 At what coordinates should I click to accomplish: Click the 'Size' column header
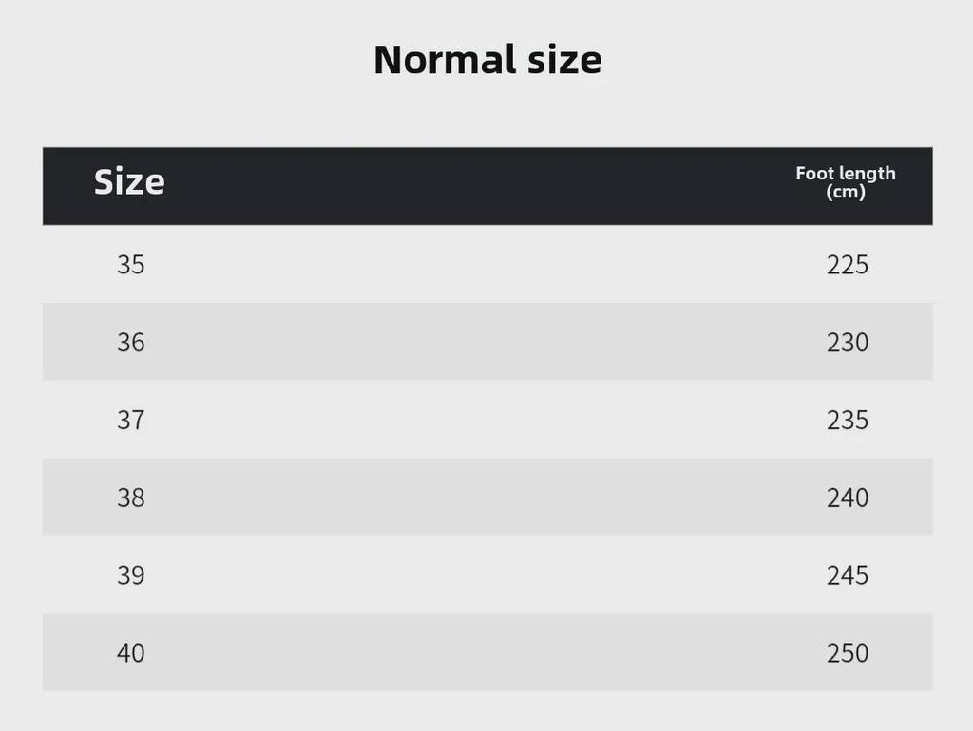129,181
